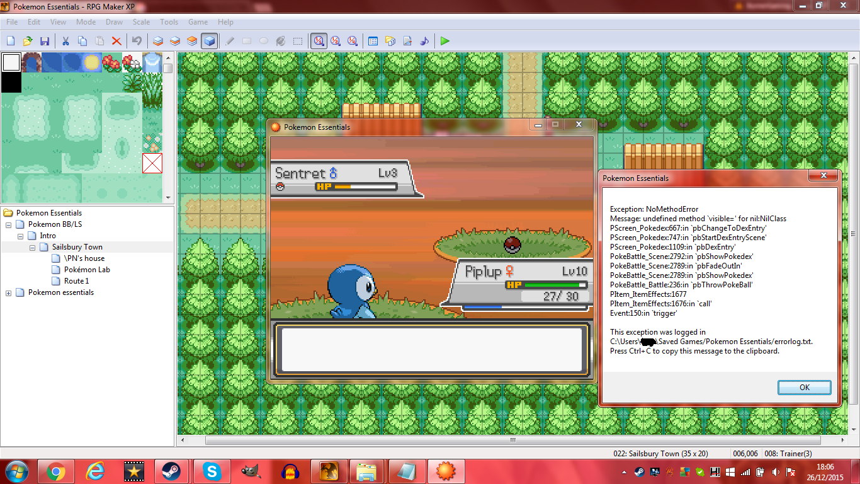The height and width of the screenshot is (484, 860).
Task: Open the Script Editor icon
Action: (x=407, y=41)
